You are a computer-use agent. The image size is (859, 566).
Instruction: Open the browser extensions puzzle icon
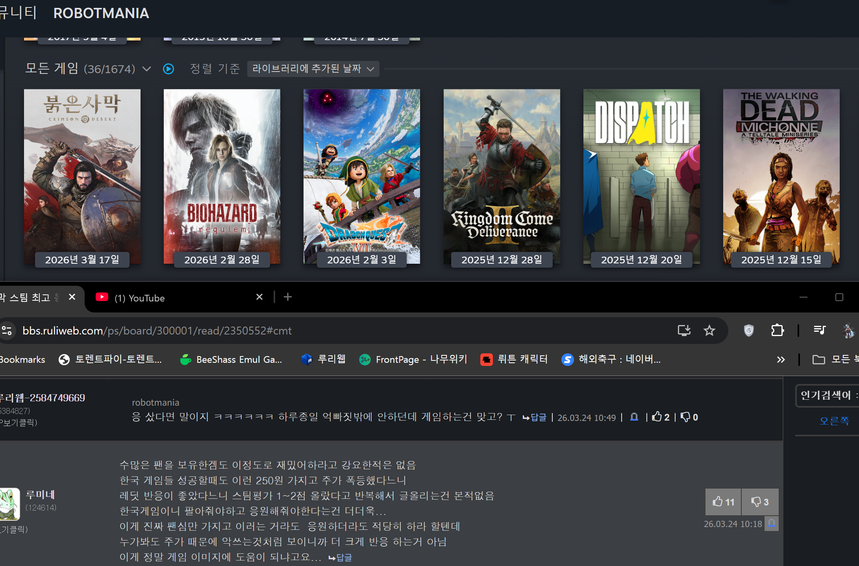[777, 330]
